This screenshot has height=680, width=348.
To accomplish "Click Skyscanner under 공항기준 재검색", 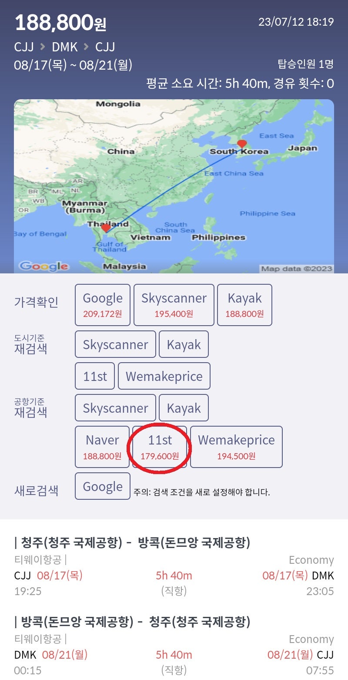I will coord(115,407).
